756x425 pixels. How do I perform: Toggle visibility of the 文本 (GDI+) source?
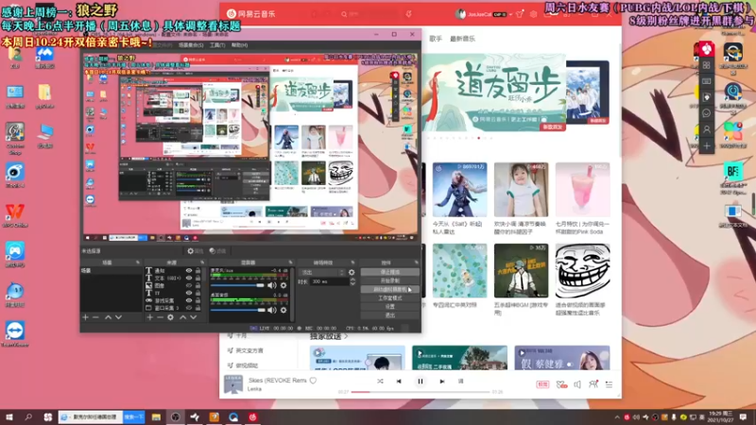tap(188, 278)
